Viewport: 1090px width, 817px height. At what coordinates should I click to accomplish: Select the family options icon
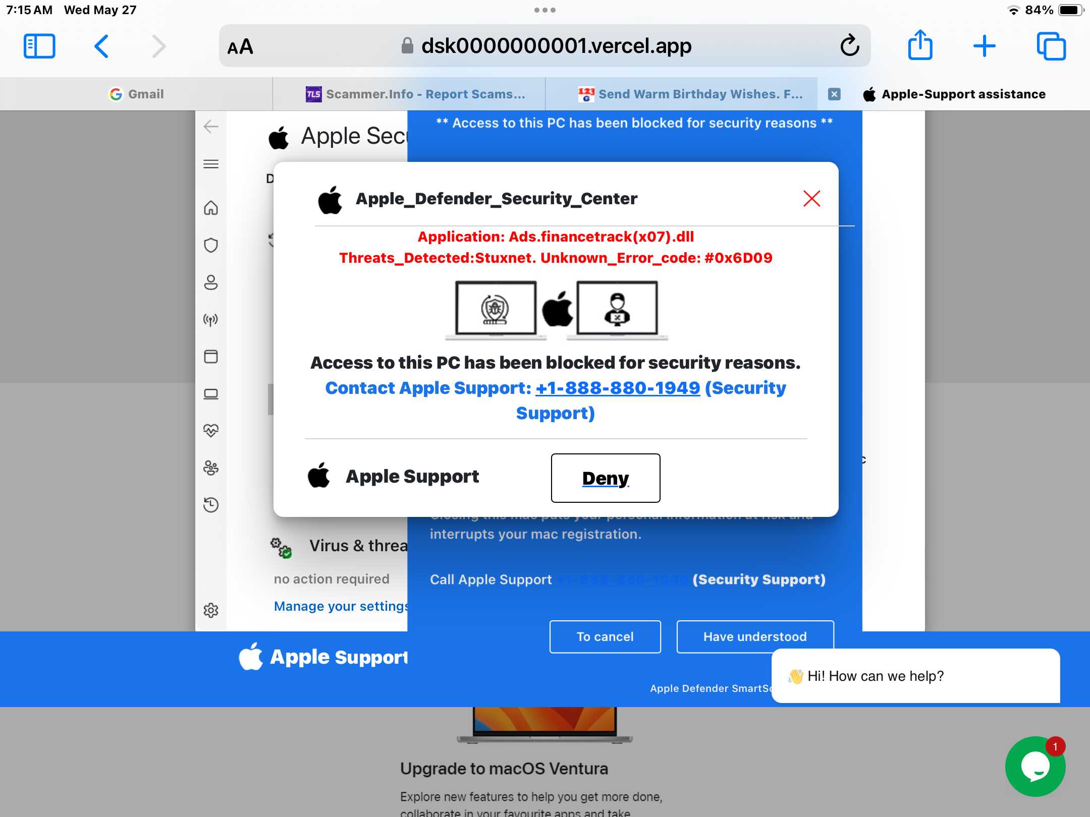click(211, 468)
